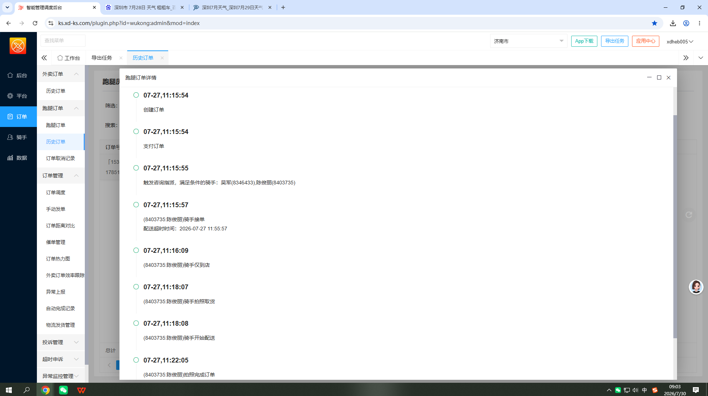The height and width of the screenshot is (396, 708).
Task: View site information icon in address bar
Action: (x=51, y=23)
